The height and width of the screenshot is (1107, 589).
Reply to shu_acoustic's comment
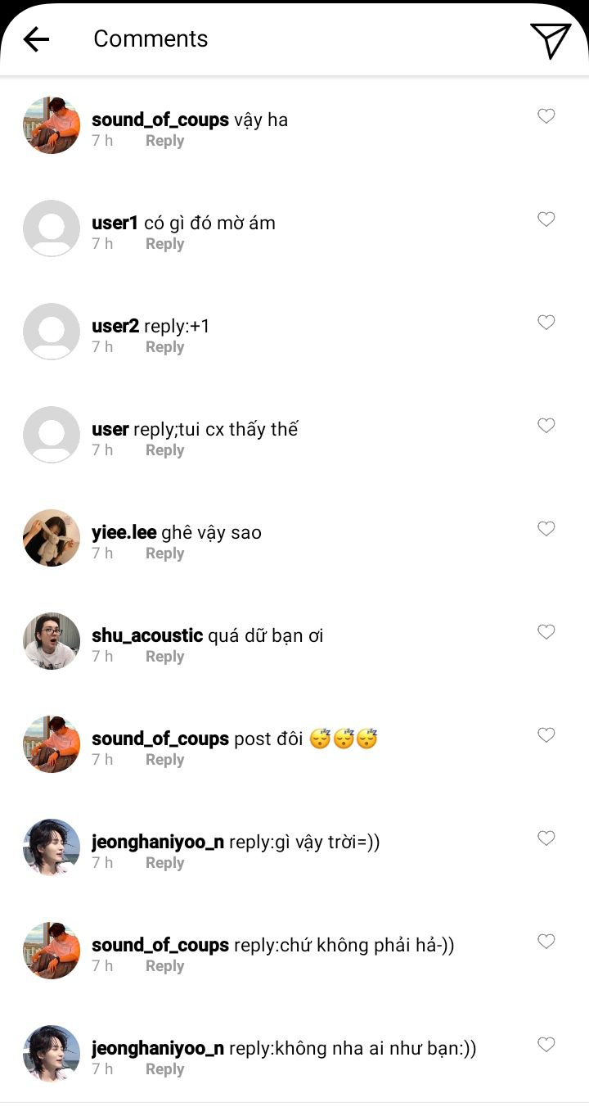point(164,657)
